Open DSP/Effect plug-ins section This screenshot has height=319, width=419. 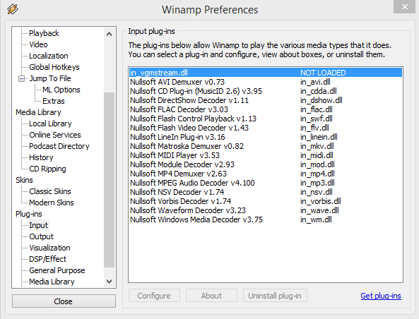[x=47, y=259]
